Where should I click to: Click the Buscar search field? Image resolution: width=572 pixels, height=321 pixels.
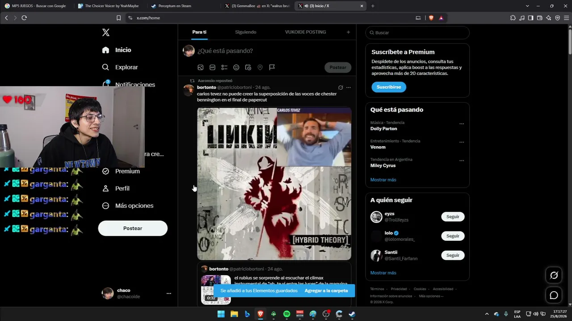point(417,33)
